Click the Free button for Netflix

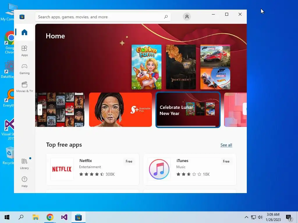tap(129, 161)
